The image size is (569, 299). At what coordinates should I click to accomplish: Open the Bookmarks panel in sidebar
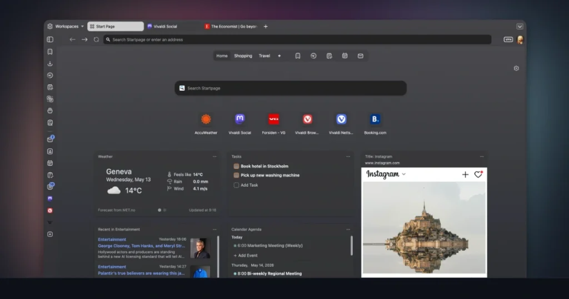click(50, 52)
